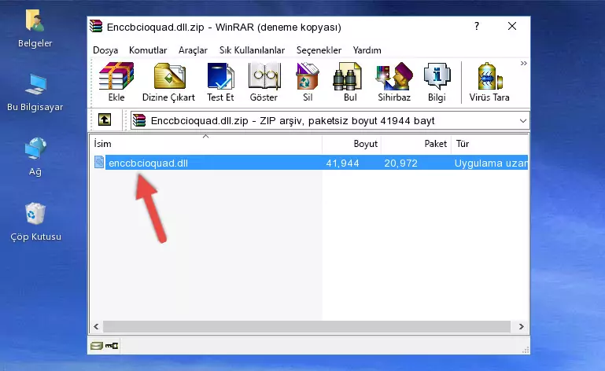The width and height of the screenshot is (605, 371).
Task: Open the Bilgi info icon
Action: coord(437,83)
